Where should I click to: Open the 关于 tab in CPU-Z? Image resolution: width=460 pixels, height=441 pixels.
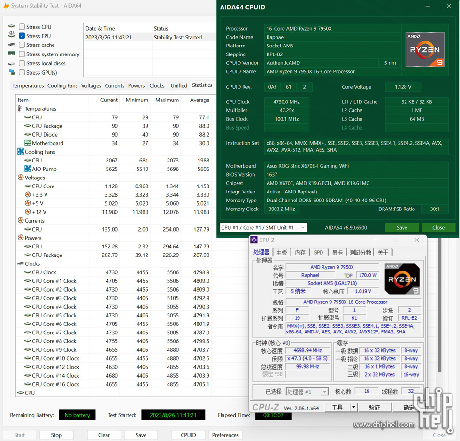point(383,253)
